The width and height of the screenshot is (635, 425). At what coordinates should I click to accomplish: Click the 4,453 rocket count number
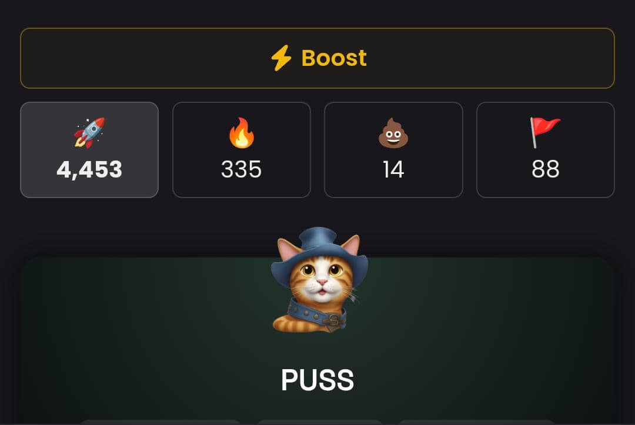point(89,169)
